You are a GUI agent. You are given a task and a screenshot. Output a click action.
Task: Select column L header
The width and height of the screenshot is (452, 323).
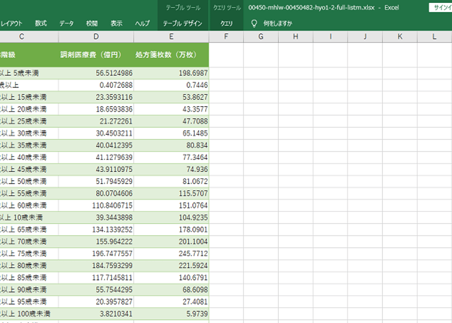click(434, 37)
